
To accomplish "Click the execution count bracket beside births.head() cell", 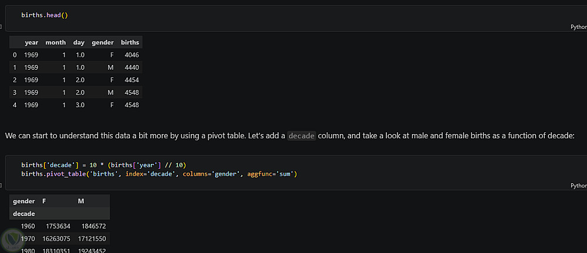I will click(x=2, y=26).
